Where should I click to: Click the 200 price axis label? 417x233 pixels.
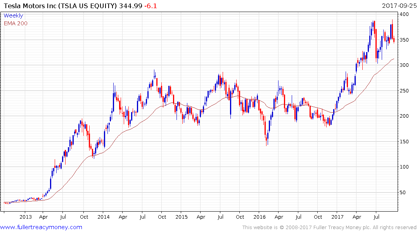coord(404,116)
